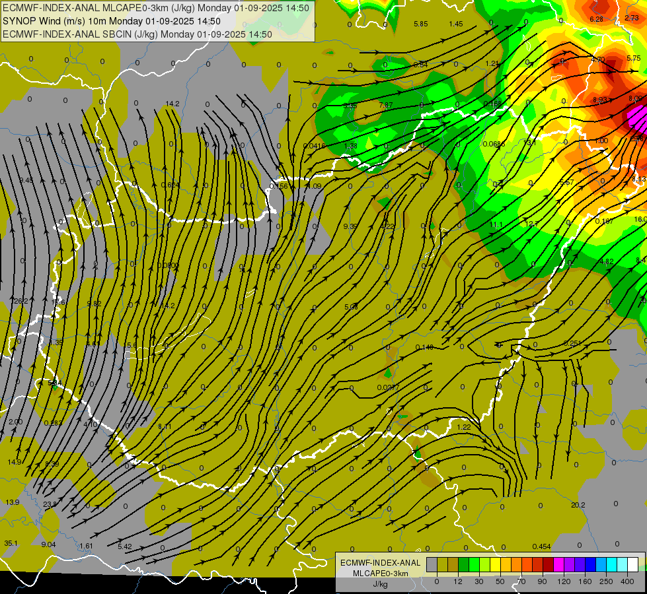647x594 pixels.
Task: Select the lime yellow-green legend swatch
Action: coord(484,564)
